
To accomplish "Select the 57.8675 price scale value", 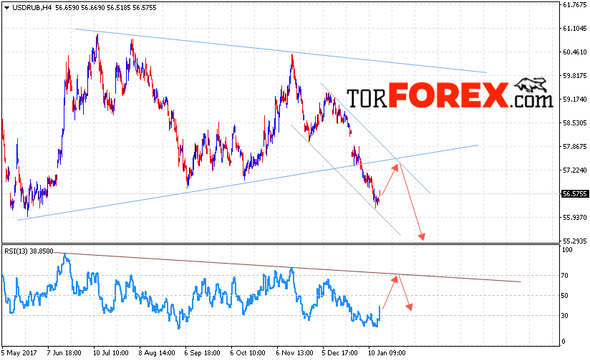I will click(574, 146).
